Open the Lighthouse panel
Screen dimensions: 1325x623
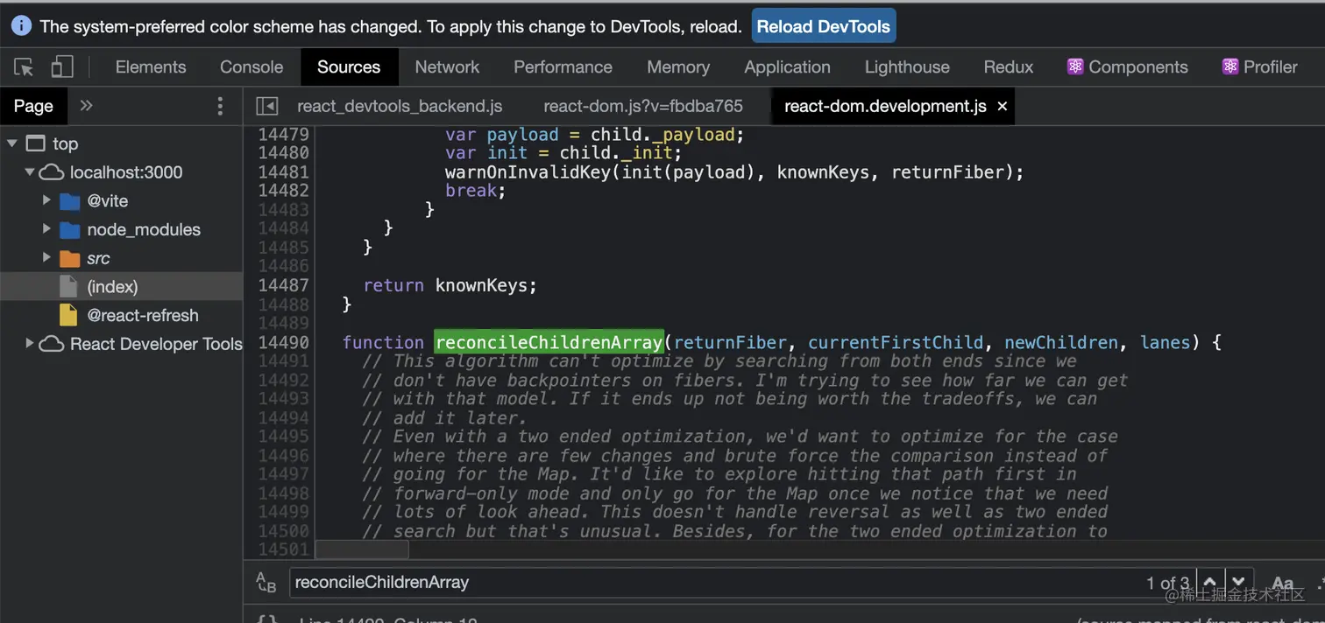pyautogui.click(x=907, y=66)
